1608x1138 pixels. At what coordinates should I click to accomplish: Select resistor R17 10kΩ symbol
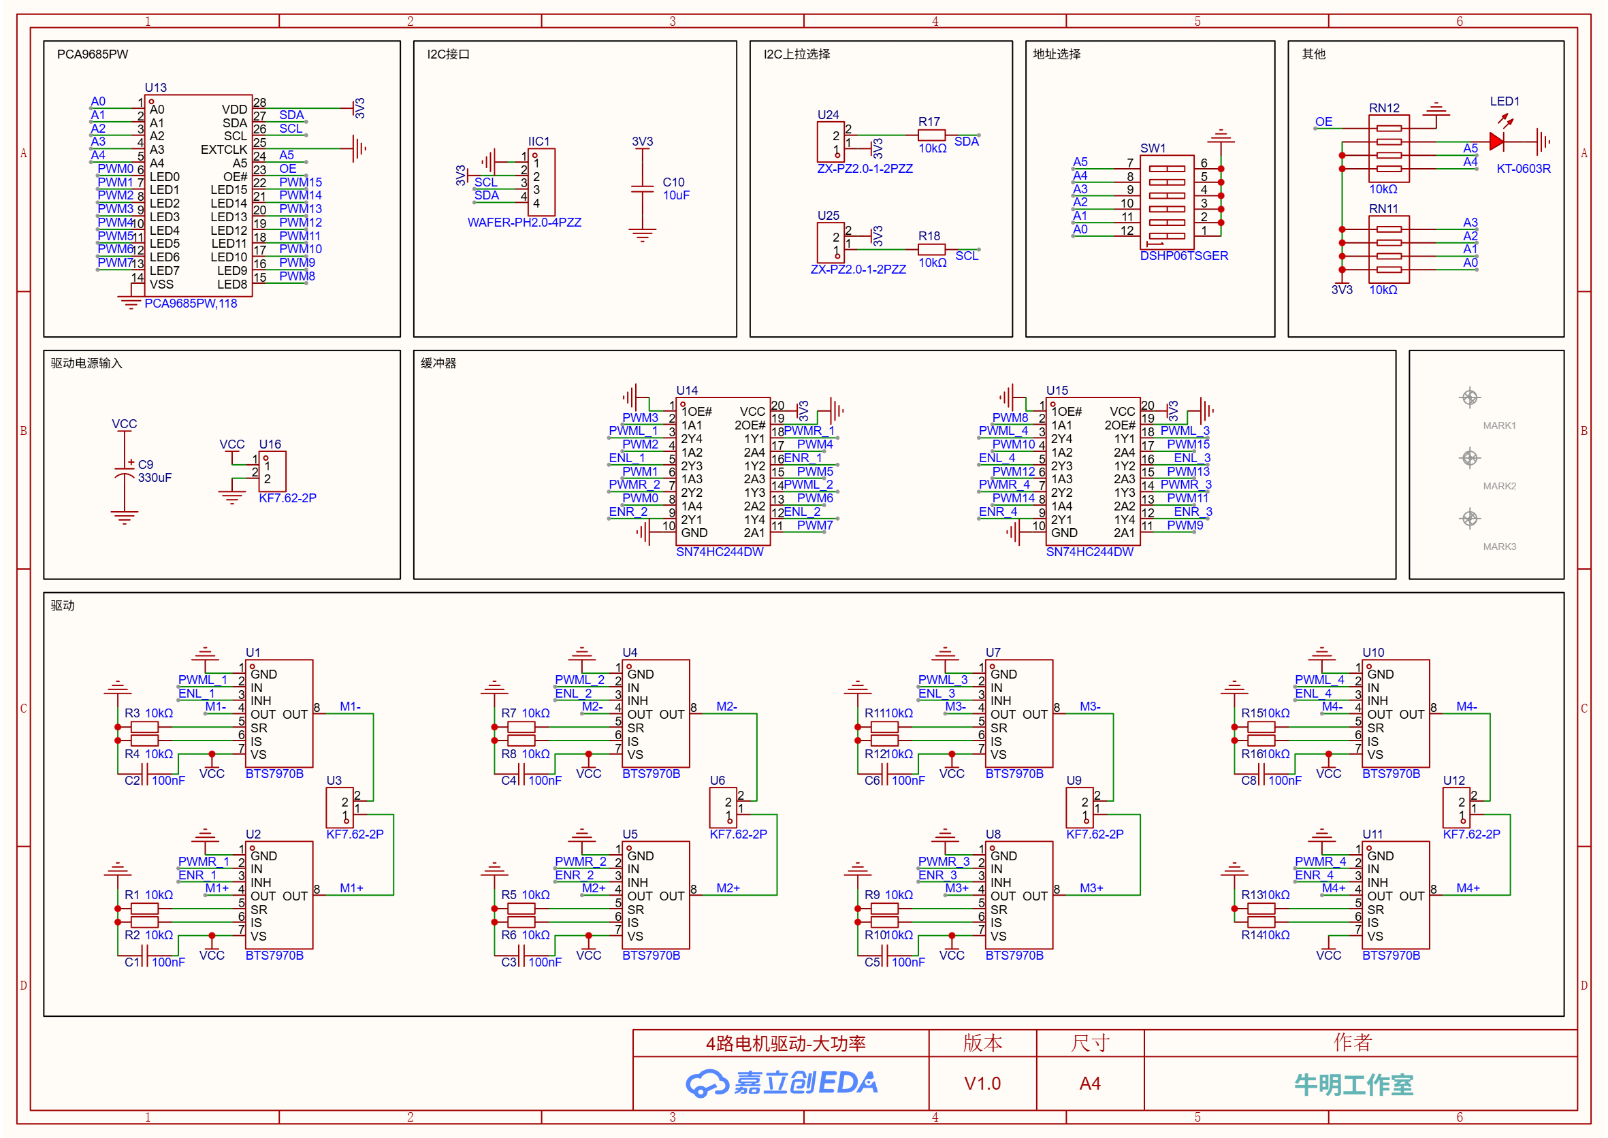tap(931, 135)
